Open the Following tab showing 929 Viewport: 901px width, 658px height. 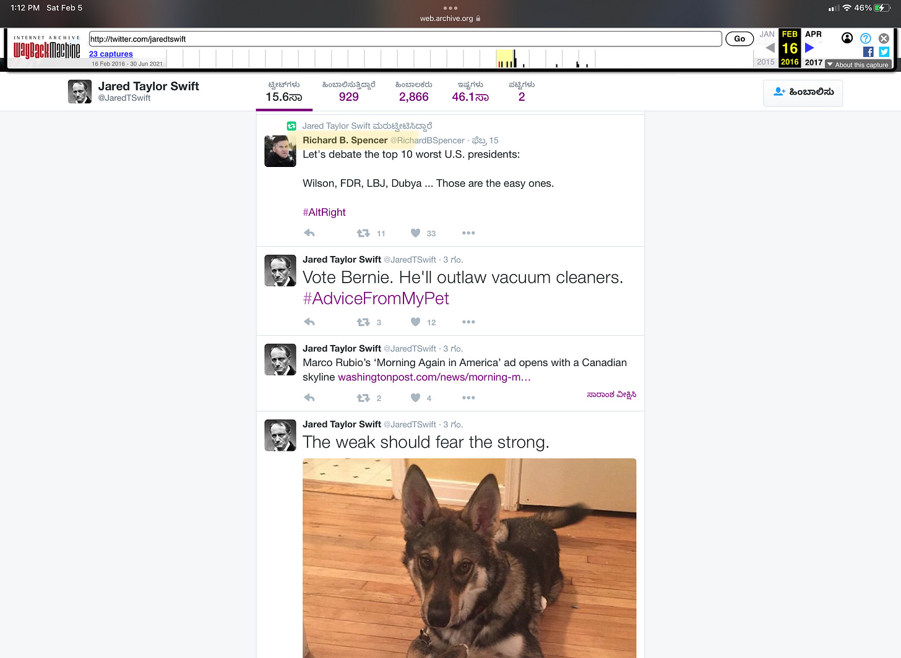pyautogui.click(x=348, y=92)
